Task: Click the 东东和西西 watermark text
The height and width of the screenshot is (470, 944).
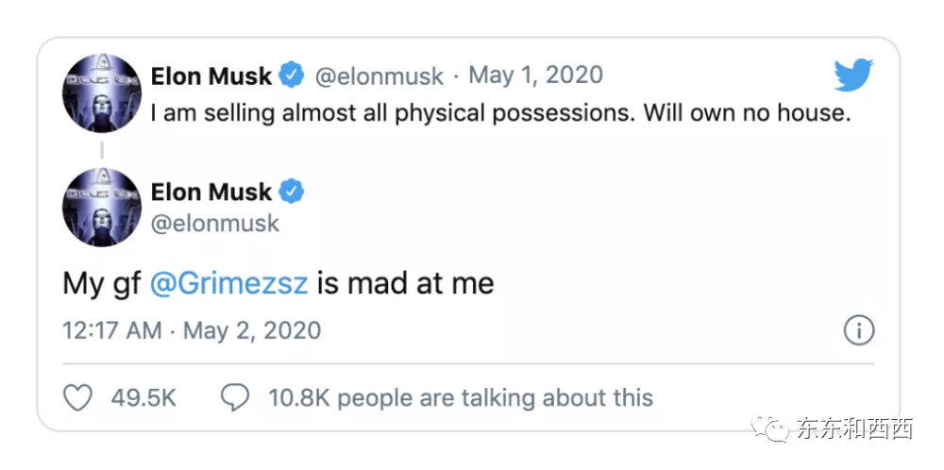Action: pyautogui.click(x=854, y=429)
